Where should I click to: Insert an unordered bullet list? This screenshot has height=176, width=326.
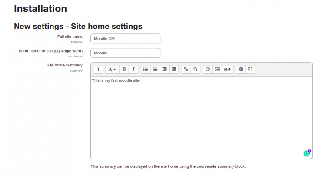[146, 69]
